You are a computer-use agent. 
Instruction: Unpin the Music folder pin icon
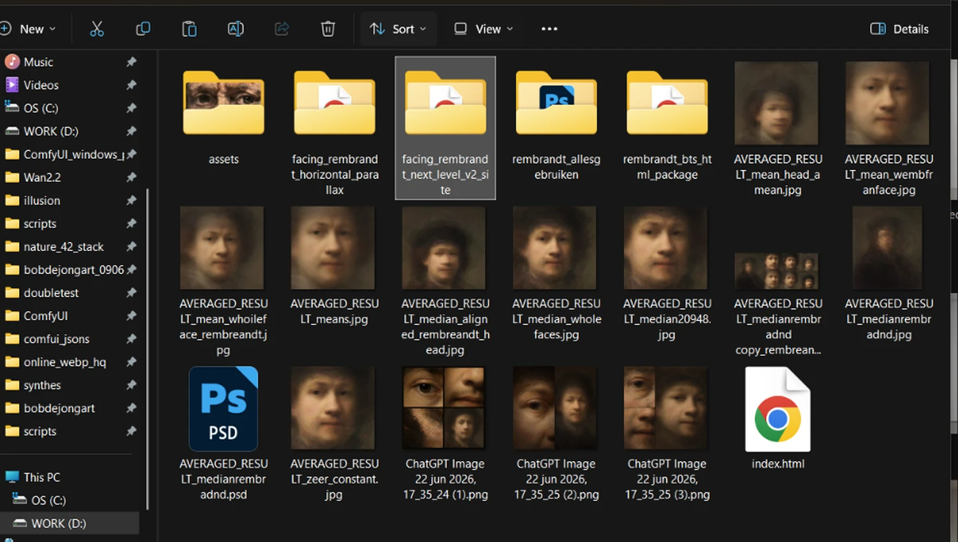pos(131,62)
